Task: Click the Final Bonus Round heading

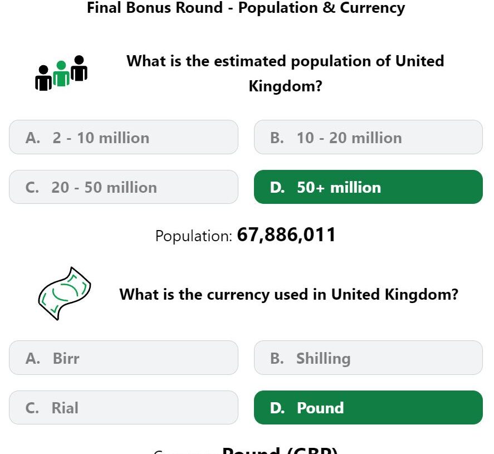Action: [x=246, y=8]
